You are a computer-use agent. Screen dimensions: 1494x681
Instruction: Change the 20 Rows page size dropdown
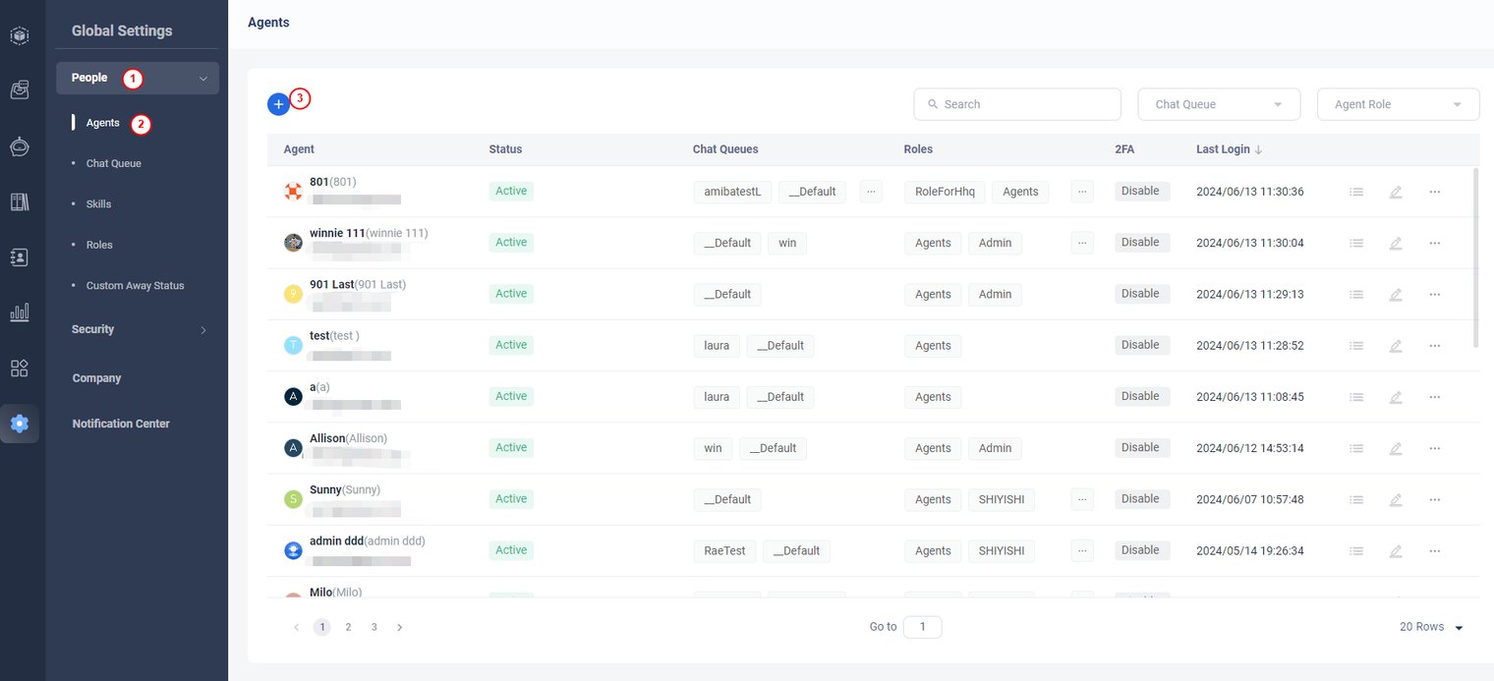1431,627
